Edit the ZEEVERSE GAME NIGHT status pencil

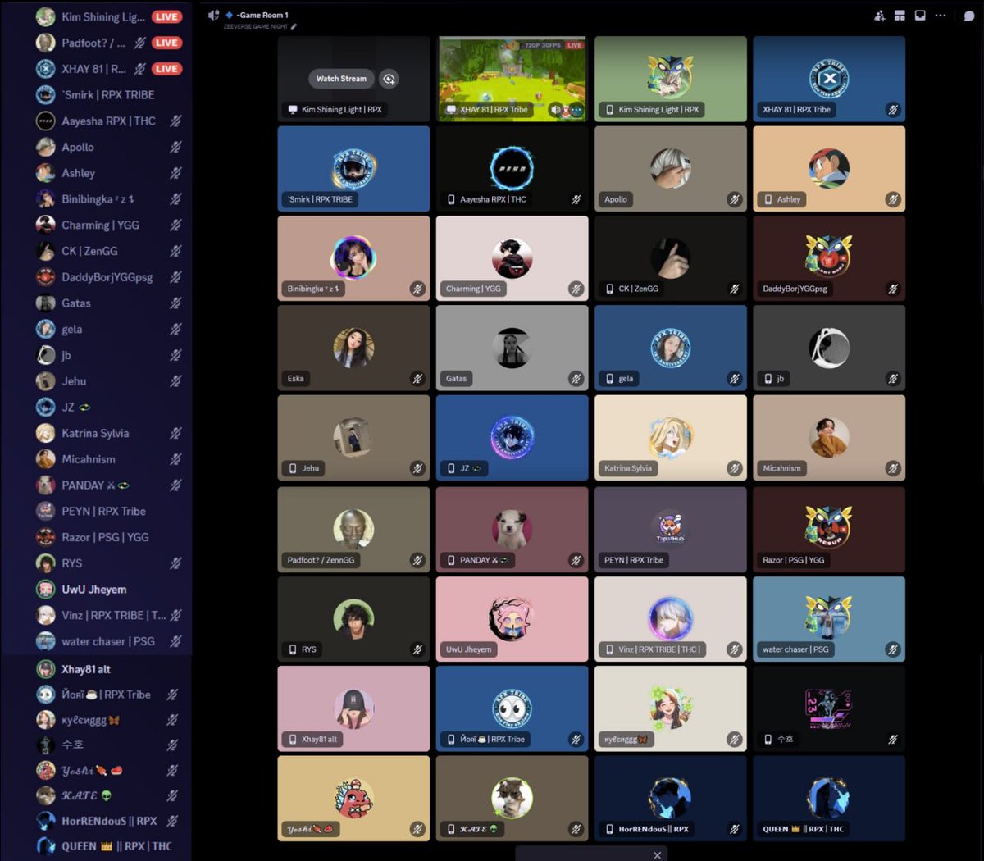click(x=294, y=26)
